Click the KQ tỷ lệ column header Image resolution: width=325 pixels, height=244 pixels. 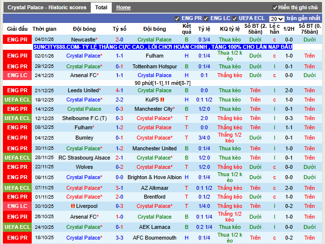tap(230, 29)
